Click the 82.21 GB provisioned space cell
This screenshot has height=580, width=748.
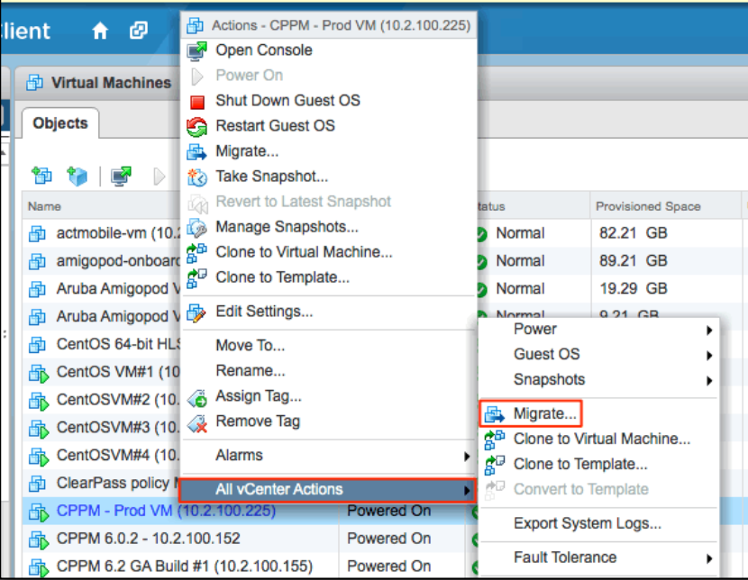tap(633, 233)
